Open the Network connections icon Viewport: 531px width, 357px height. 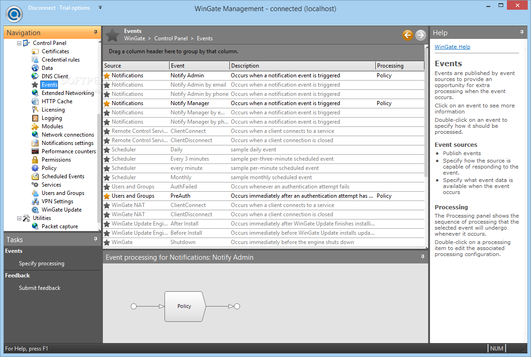tap(35, 135)
